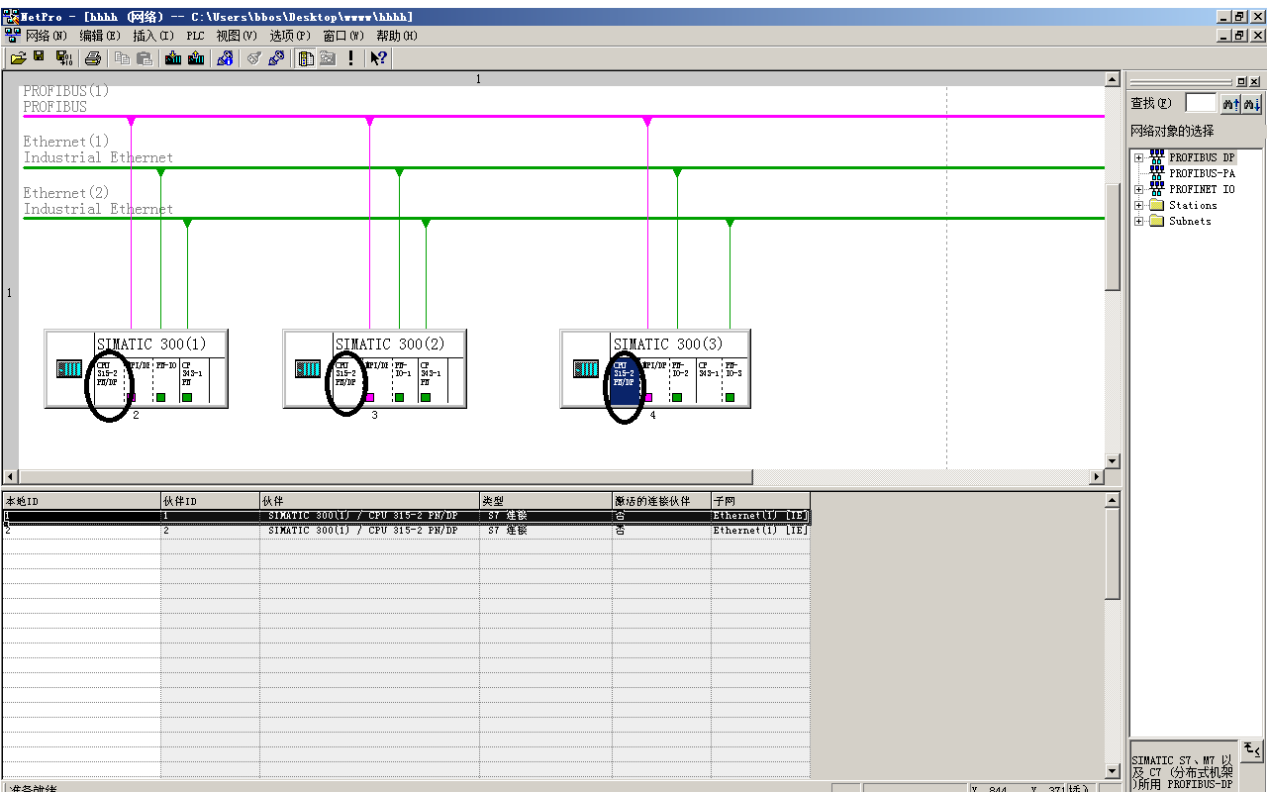Open the 插入(I) menu

[153, 36]
